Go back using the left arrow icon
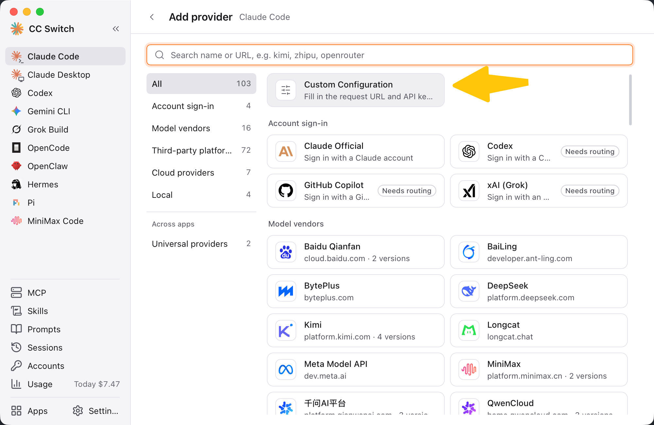The width and height of the screenshot is (654, 425). click(152, 17)
